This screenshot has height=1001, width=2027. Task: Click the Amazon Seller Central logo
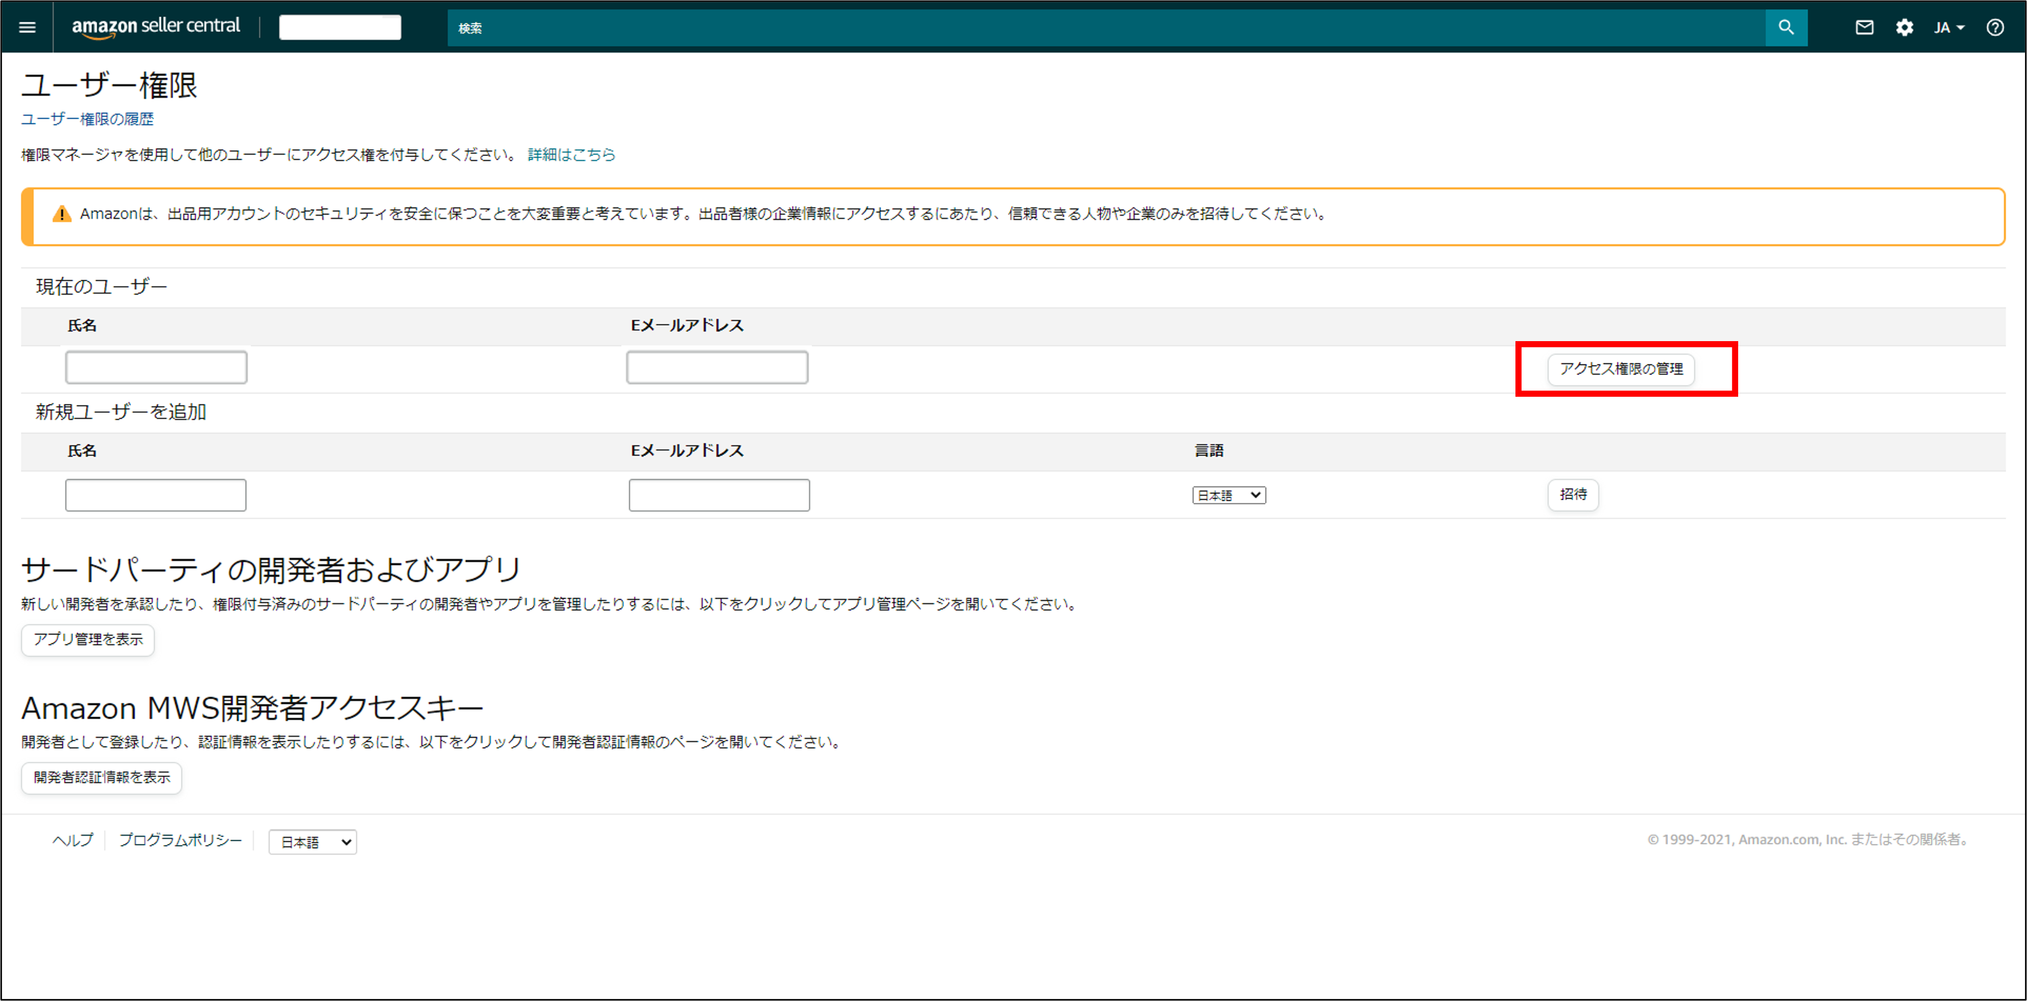[x=156, y=27]
